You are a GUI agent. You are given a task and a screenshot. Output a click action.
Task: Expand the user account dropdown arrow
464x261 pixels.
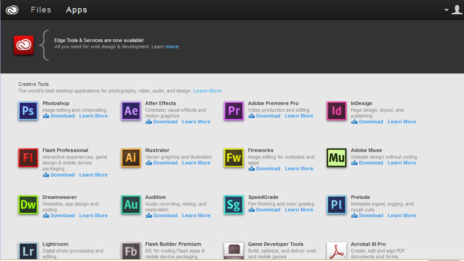[447, 10]
